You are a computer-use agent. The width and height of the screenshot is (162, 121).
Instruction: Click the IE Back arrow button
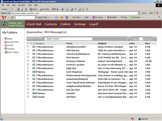click(x=5, y=9)
